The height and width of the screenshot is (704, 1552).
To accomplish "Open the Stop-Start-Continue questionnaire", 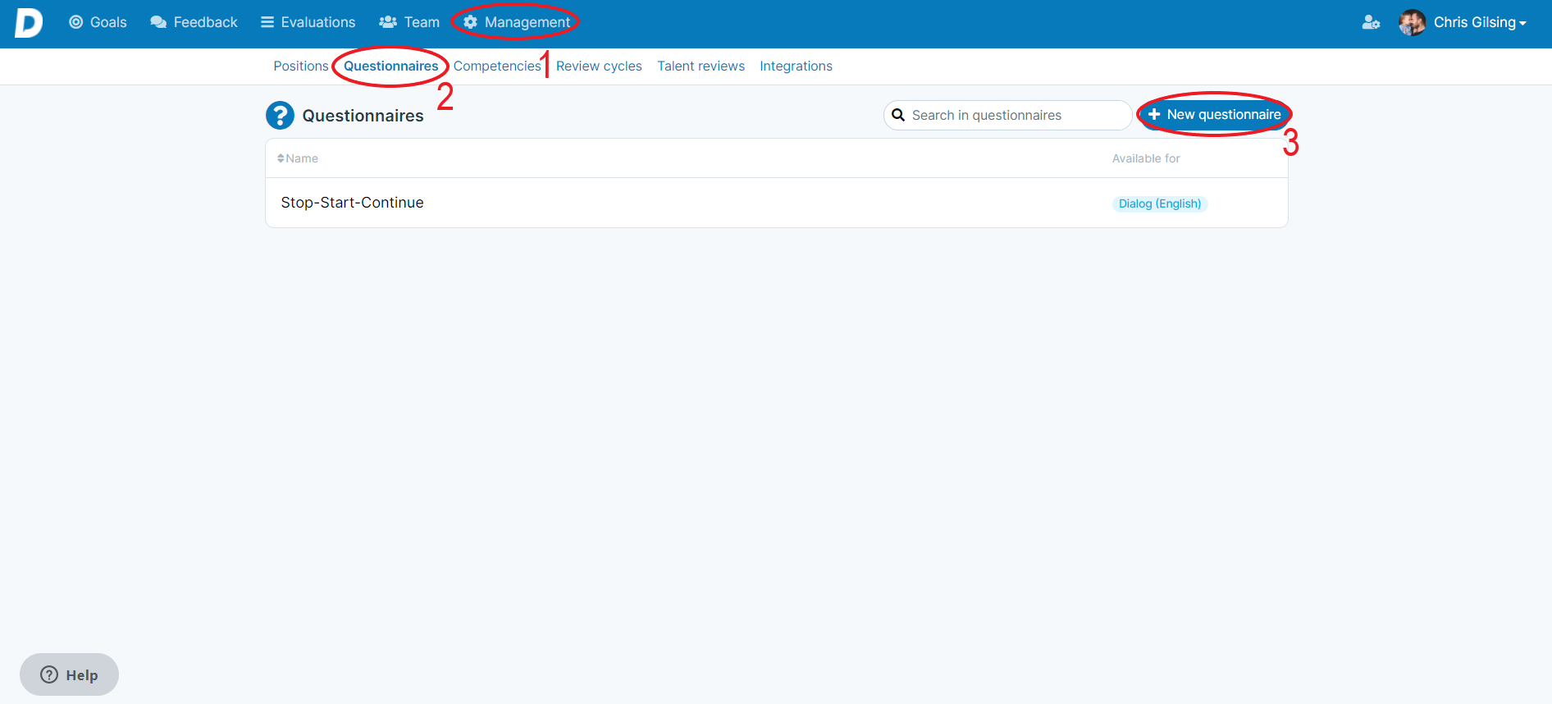I will pos(352,203).
